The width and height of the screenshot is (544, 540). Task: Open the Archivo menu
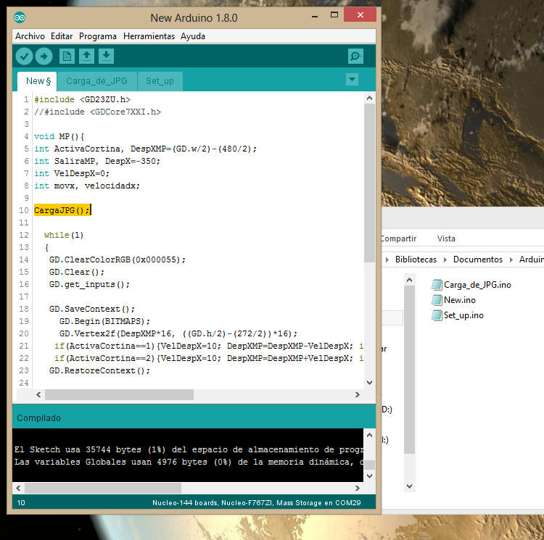30,36
